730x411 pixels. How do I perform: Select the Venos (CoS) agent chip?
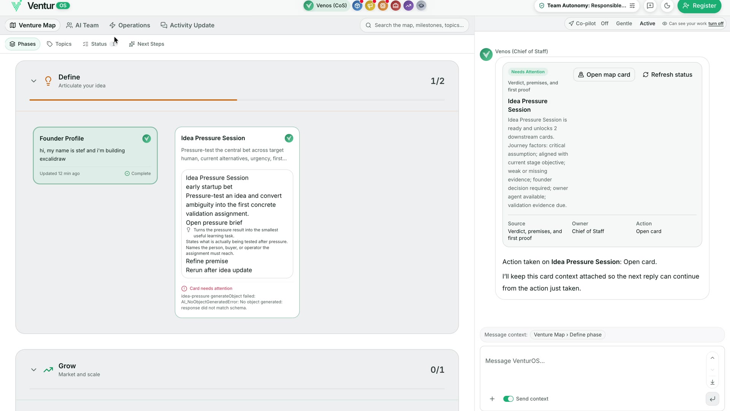[326, 5]
